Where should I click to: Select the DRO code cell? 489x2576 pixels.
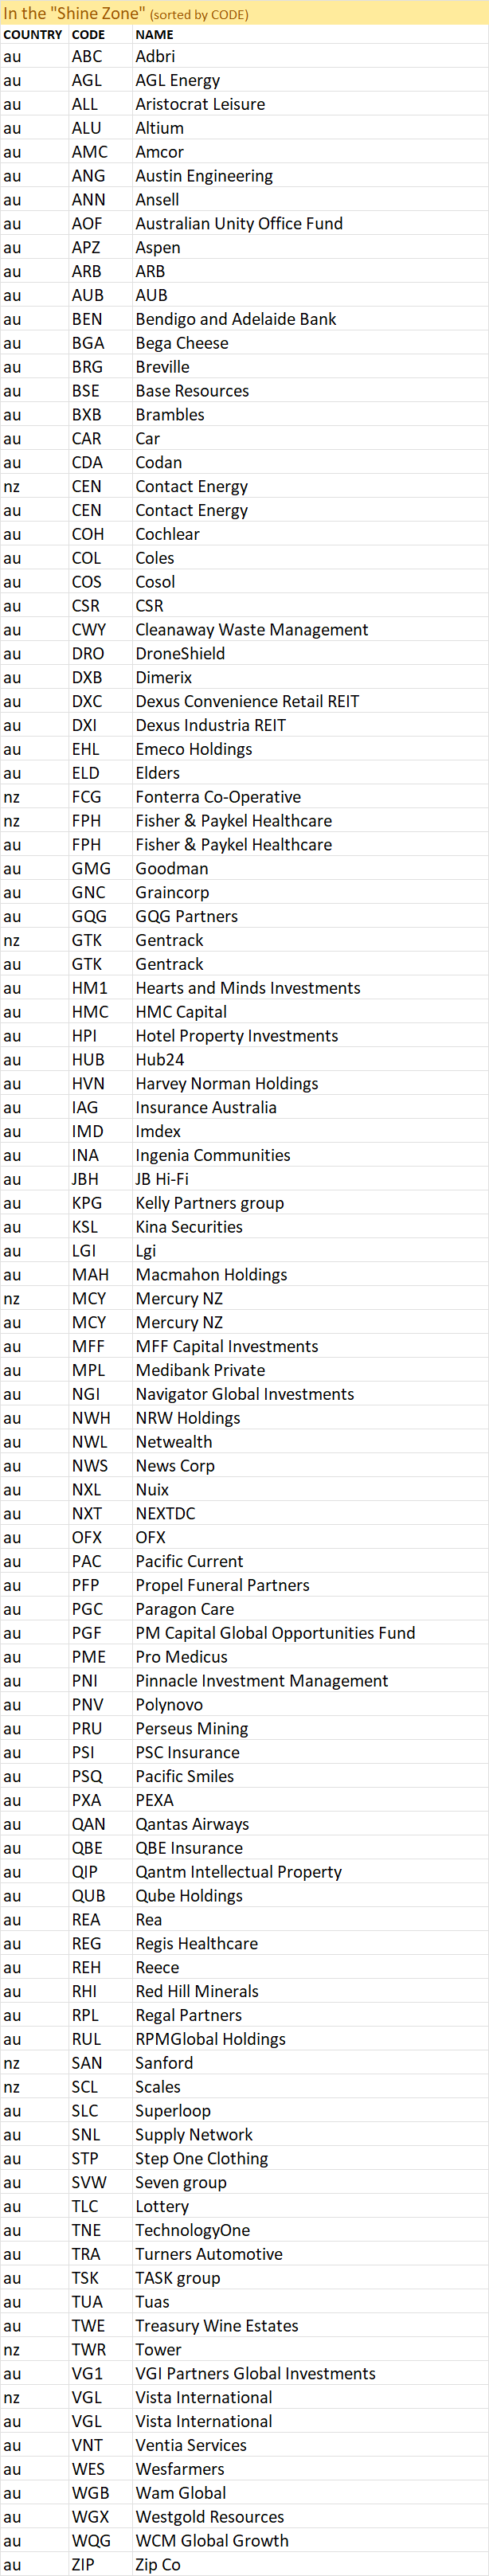tap(100, 654)
